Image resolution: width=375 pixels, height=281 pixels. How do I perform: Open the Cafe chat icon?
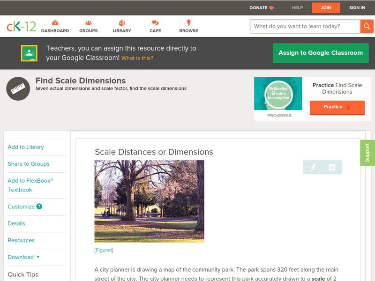(155, 23)
